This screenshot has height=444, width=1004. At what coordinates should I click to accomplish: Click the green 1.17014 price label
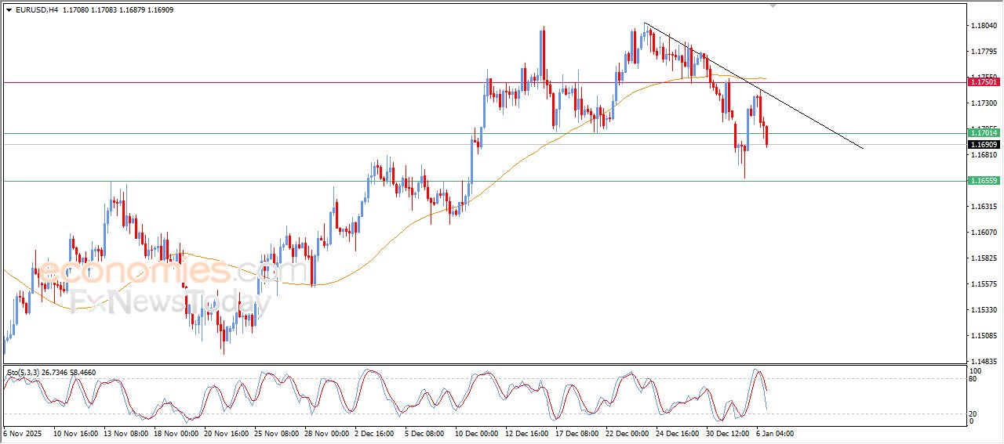pos(984,134)
